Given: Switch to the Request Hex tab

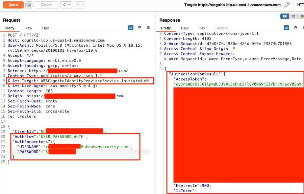Looking at the screenshot, I should coord(46,28).
